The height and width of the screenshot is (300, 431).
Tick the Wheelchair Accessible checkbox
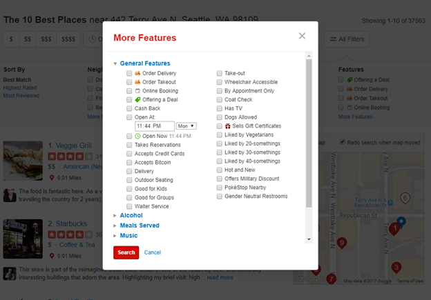[219, 82]
